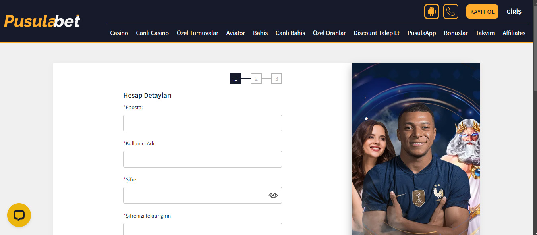This screenshot has width=537, height=235.
Task: Toggle password visibility eye icon
Action: [273, 195]
